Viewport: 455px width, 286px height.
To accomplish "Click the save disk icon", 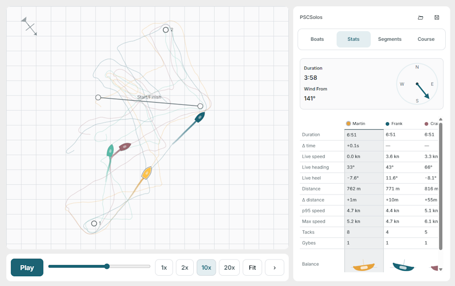I will 437,18.
